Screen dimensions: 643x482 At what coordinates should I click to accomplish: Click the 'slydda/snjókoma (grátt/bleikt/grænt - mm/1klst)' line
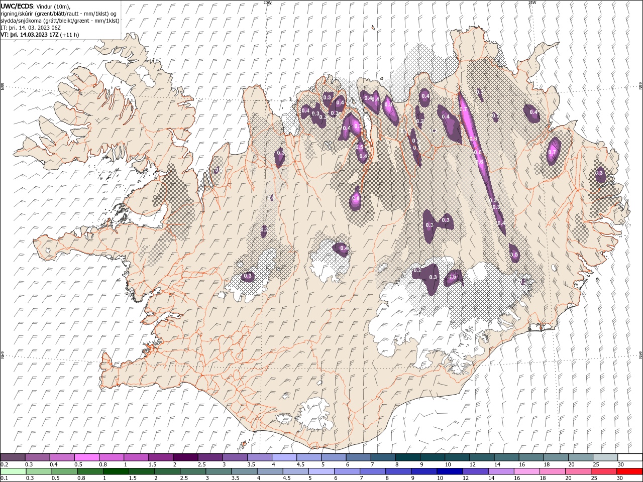60,21
